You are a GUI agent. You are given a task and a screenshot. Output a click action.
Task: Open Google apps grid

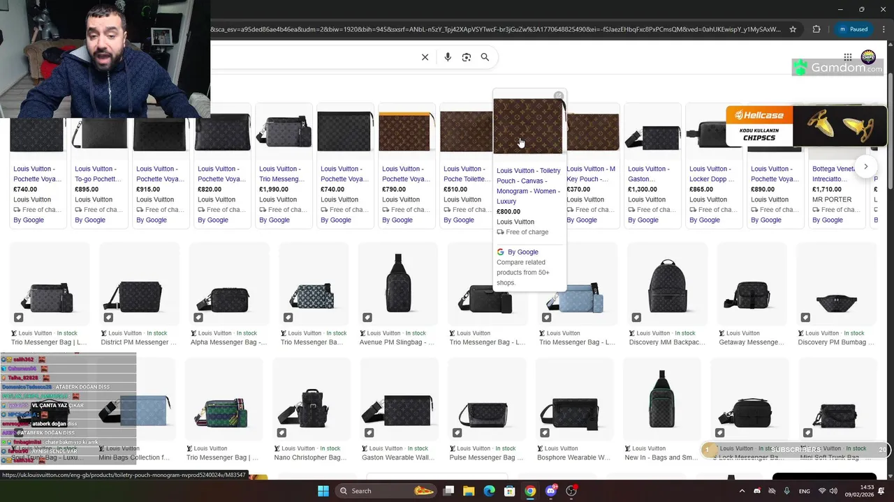[847, 57]
